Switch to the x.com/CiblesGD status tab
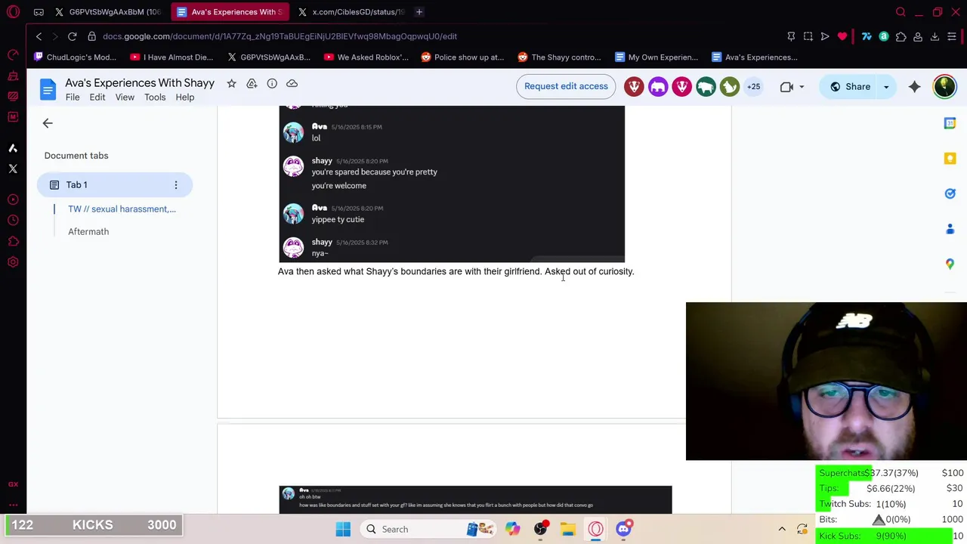The height and width of the screenshot is (544, 967). tap(351, 12)
